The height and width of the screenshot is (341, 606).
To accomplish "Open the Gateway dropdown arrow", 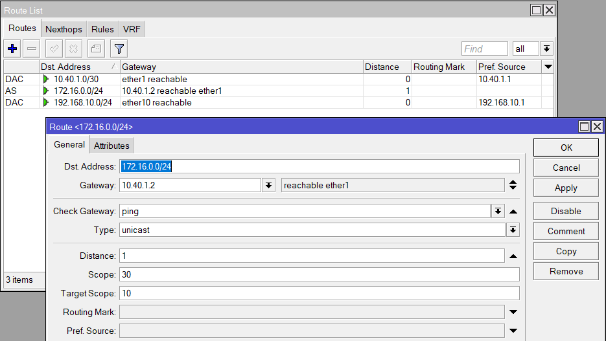I will coord(268,185).
